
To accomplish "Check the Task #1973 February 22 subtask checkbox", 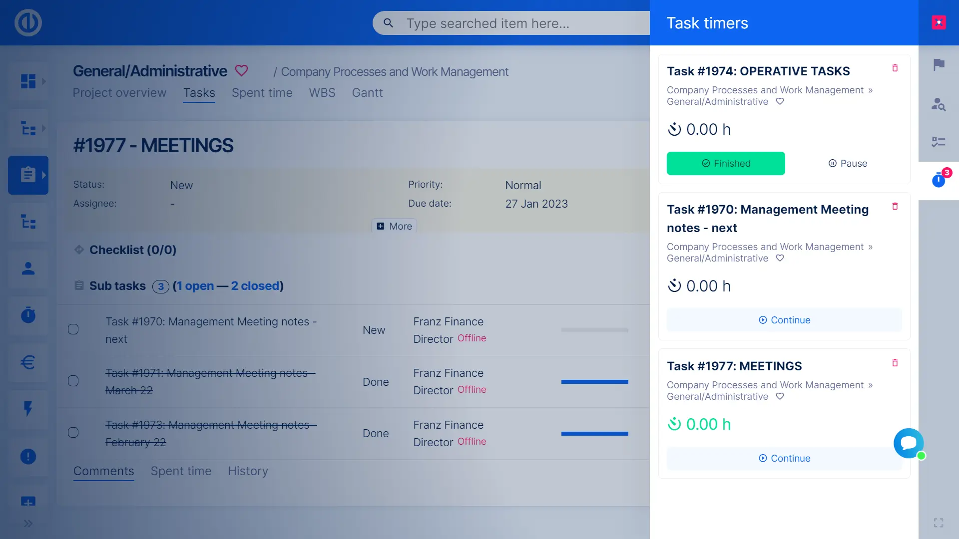I will [x=73, y=433].
